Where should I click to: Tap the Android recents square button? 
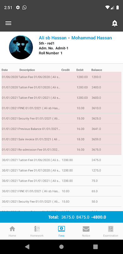pos(95,247)
